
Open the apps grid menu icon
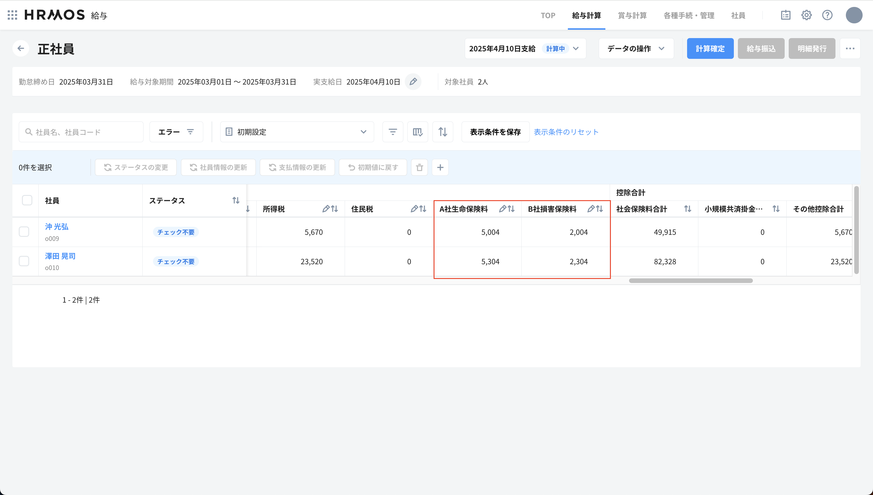pyautogui.click(x=12, y=15)
